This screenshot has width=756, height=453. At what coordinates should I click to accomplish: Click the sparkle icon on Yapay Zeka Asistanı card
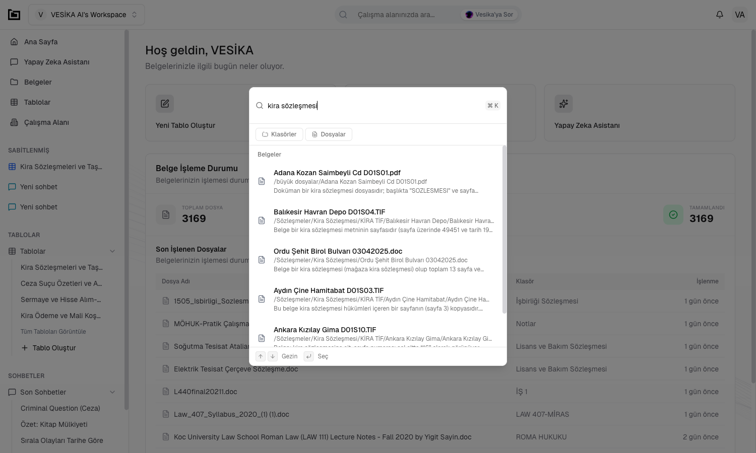point(563,104)
